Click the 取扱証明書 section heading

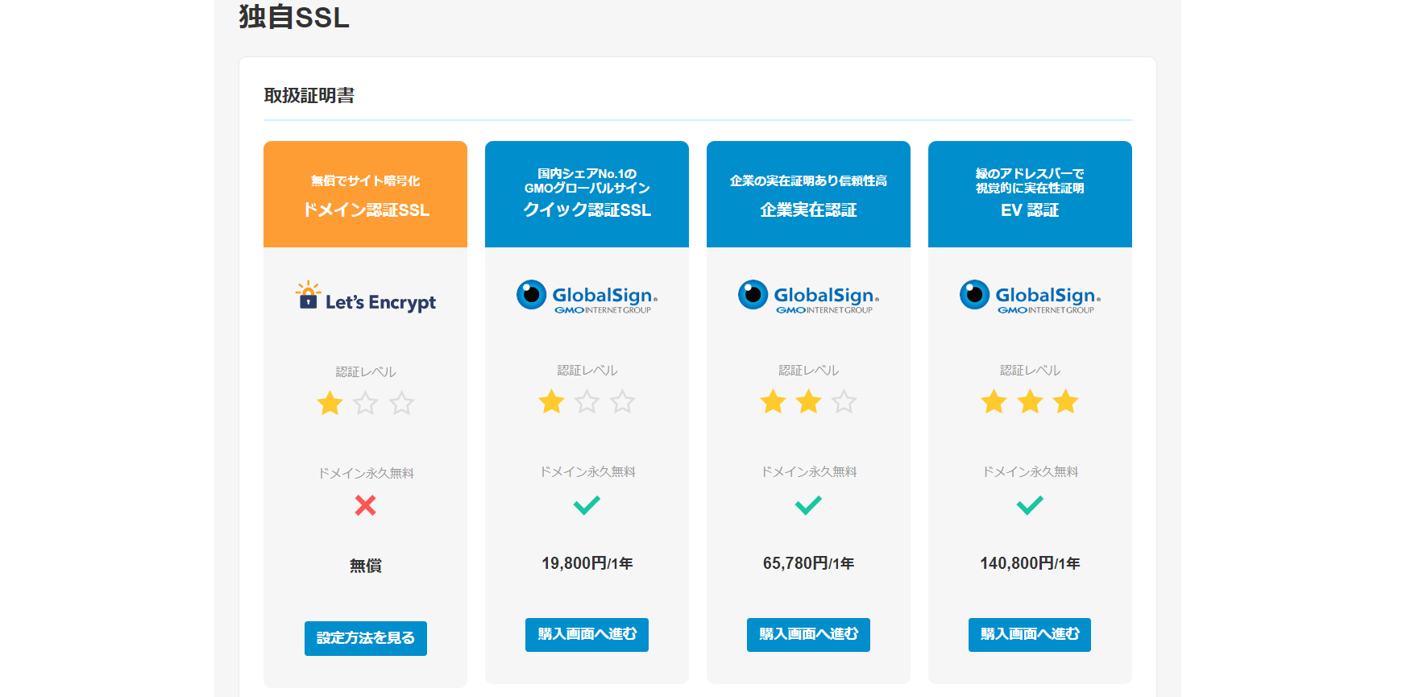pyautogui.click(x=309, y=95)
